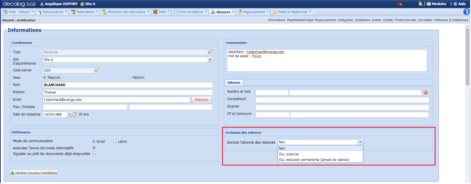Screen dimensions: 471x184
Task: Open the blue help question mark icon
Action: click(466, 12)
